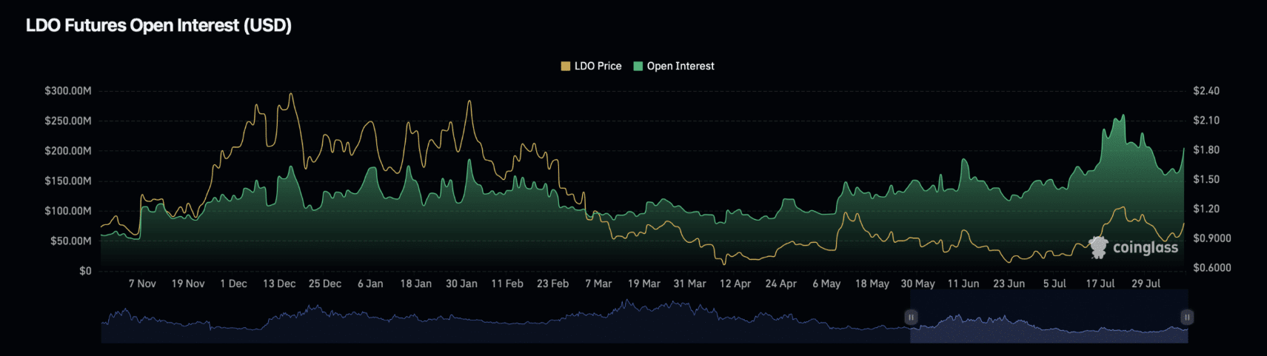This screenshot has width=1267, height=356.
Task: Click the $150.00M left axis label
Action: 68,181
